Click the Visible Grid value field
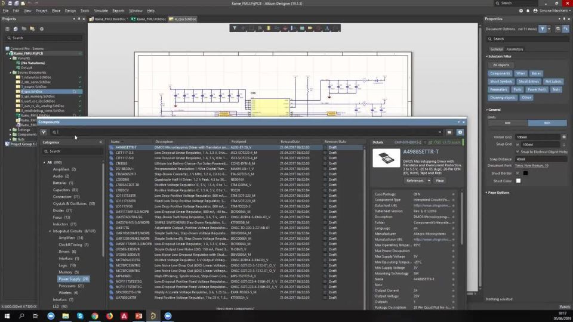 coord(538,137)
